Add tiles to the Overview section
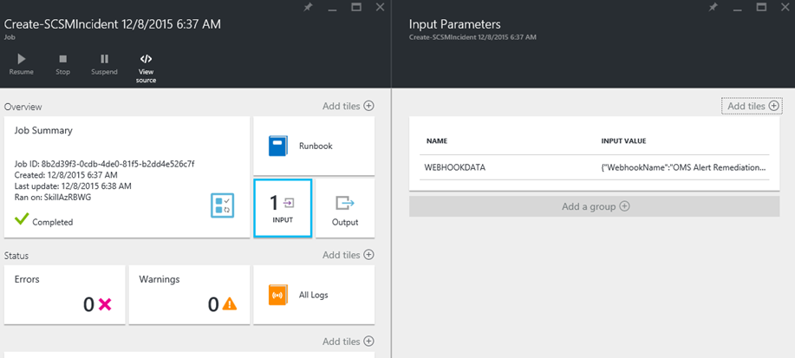This screenshot has width=795, height=358. pos(348,106)
